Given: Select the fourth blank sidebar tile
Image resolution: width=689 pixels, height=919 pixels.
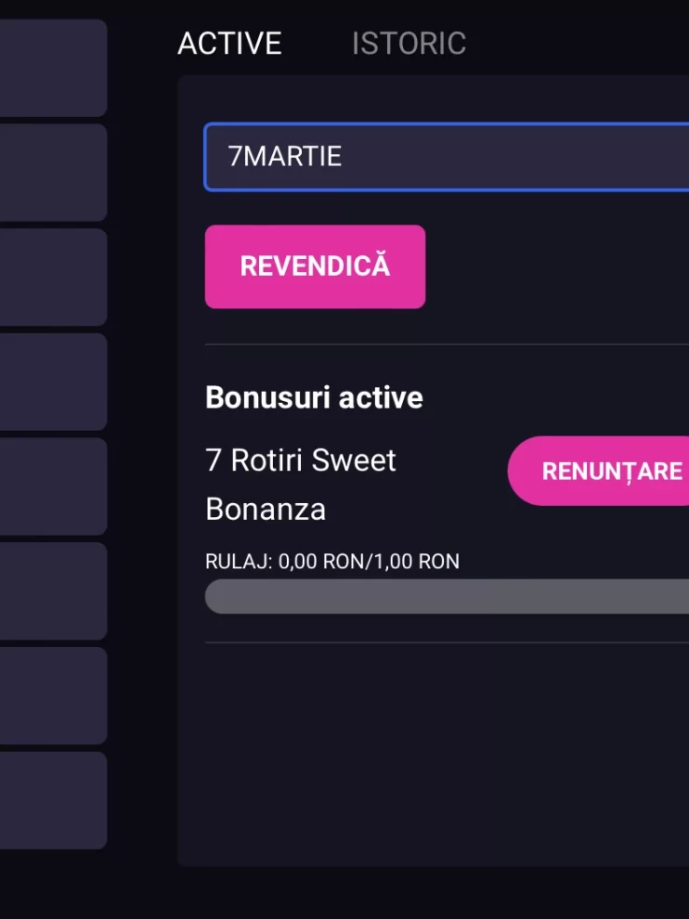Looking at the screenshot, I should [x=53, y=381].
